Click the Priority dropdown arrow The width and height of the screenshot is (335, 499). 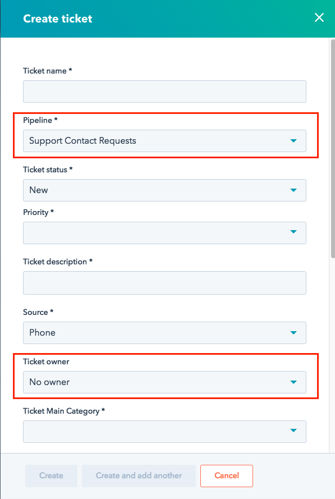click(x=293, y=233)
